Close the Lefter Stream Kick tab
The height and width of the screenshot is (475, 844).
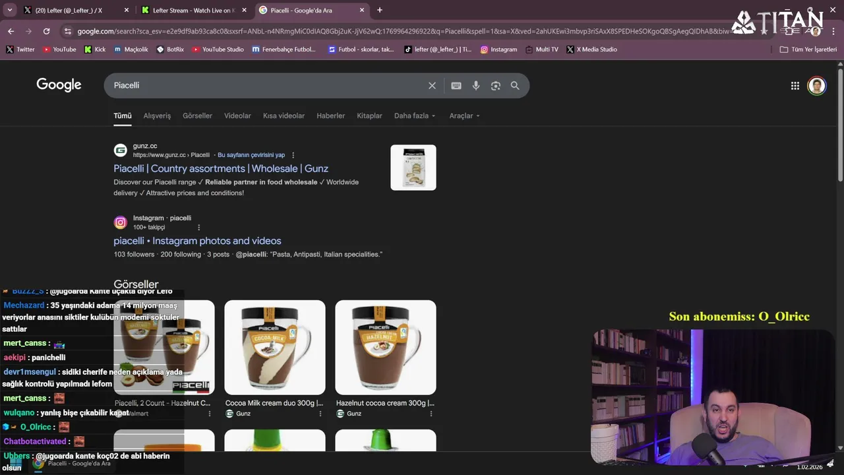(244, 10)
